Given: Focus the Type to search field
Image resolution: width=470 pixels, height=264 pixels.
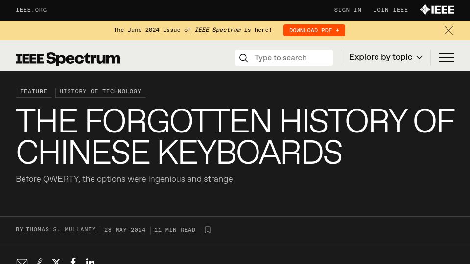Looking at the screenshot, I should (284, 58).
